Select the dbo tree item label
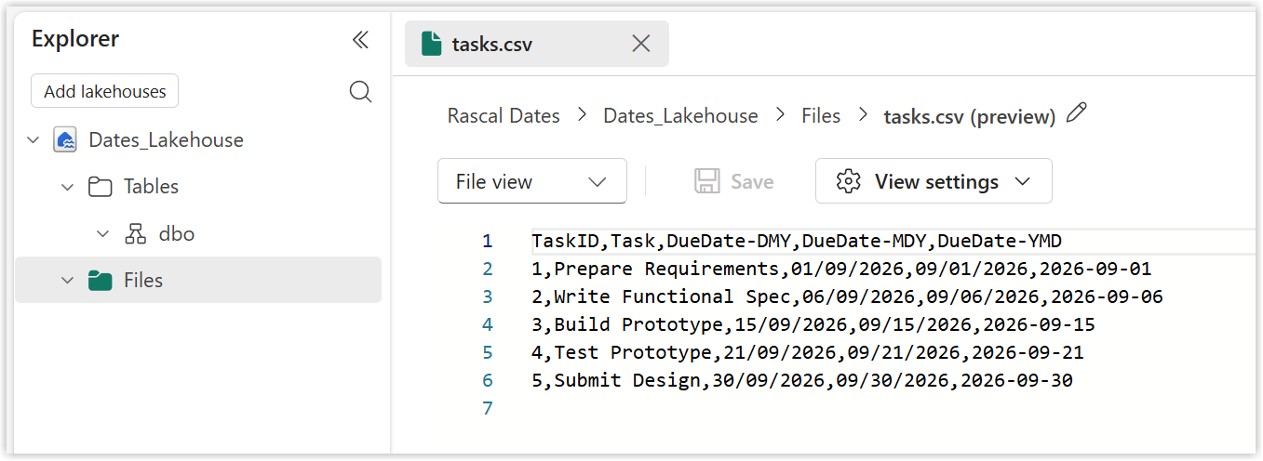Image resolution: width=1263 pixels, height=461 pixels. click(x=177, y=233)
